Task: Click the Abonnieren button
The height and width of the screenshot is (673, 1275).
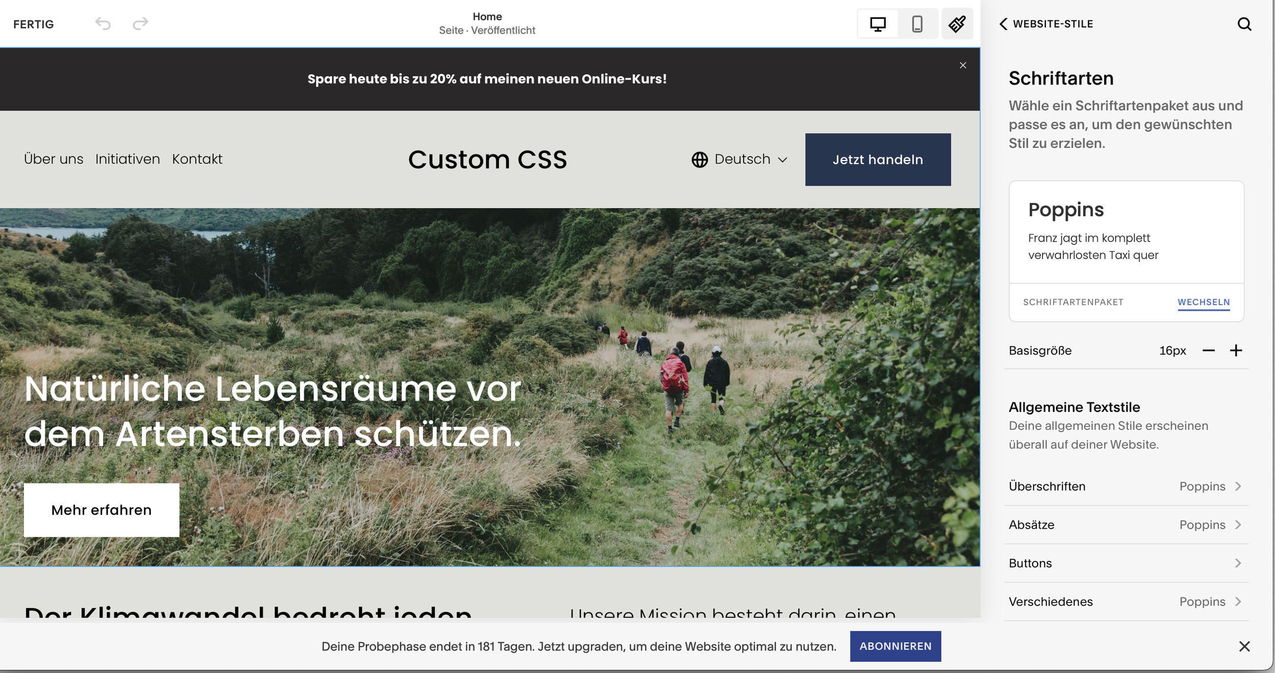Action: point(896,646)
